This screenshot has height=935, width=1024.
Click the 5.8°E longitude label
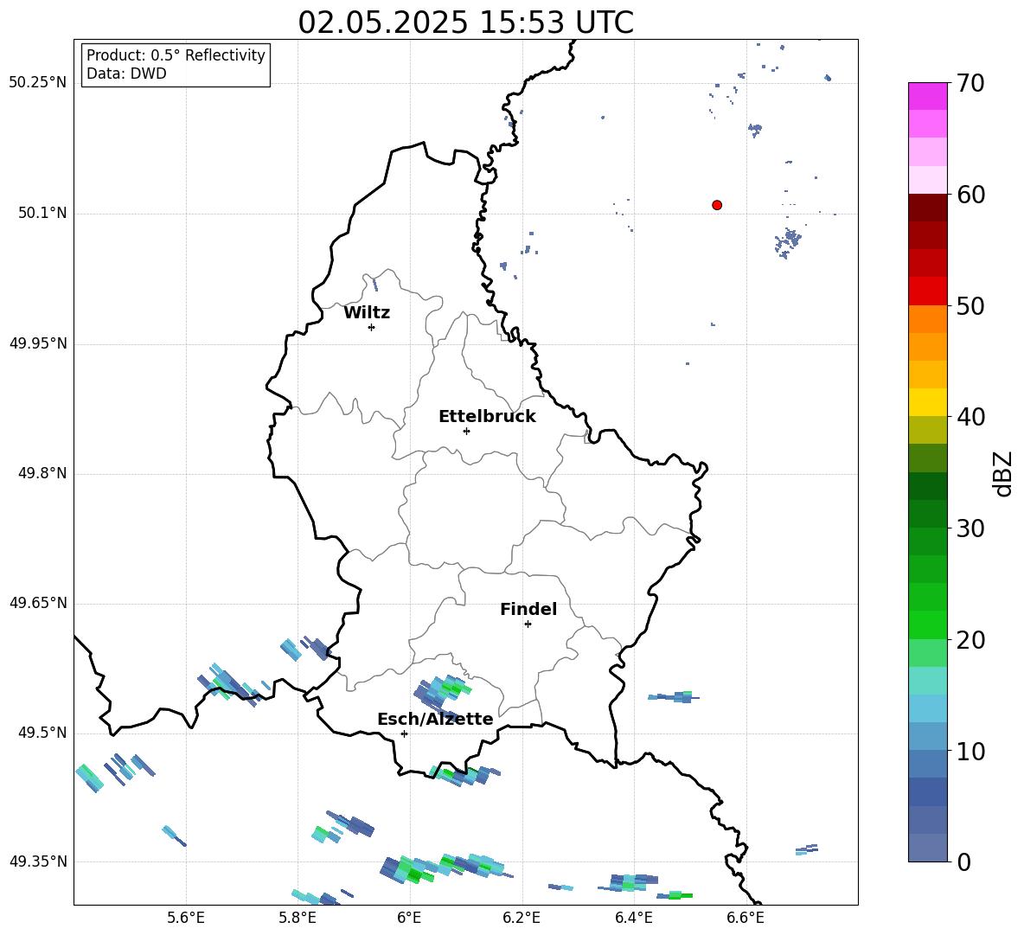click(298, 918)
